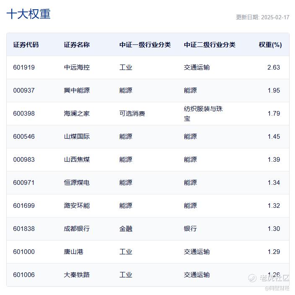Click weight value 1.39
The width and height of the screenshot is (295, 295).
click(x=274, y=160)
